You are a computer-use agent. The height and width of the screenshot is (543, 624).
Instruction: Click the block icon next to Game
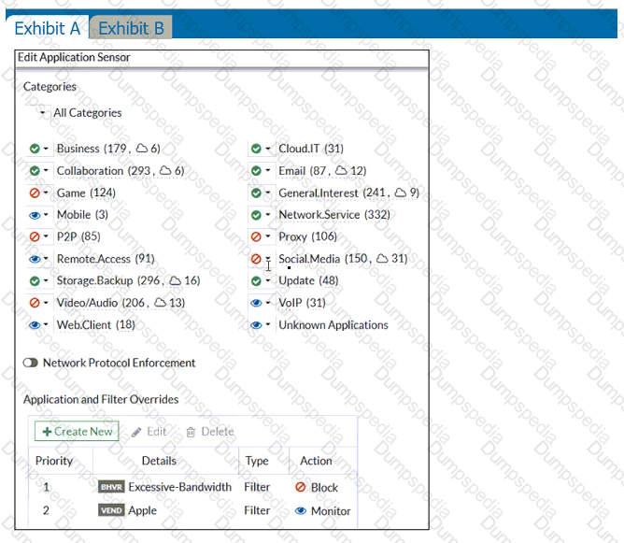click(35, 193)
